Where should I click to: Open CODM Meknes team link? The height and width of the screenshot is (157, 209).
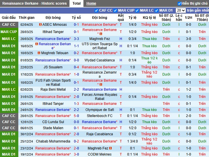(x=100, y=154)
